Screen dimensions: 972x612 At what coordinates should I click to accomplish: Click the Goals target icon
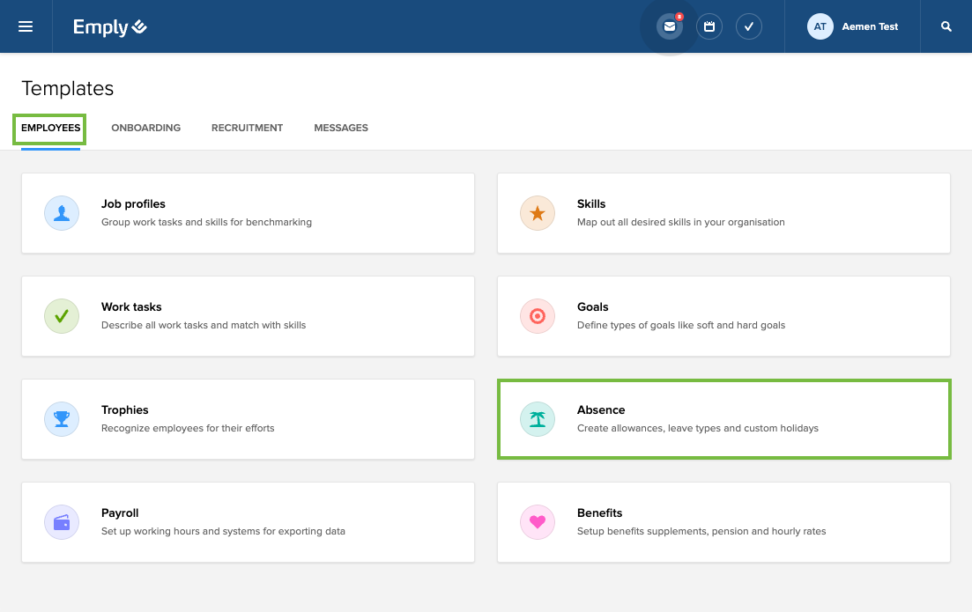click(x=538, y=316)
